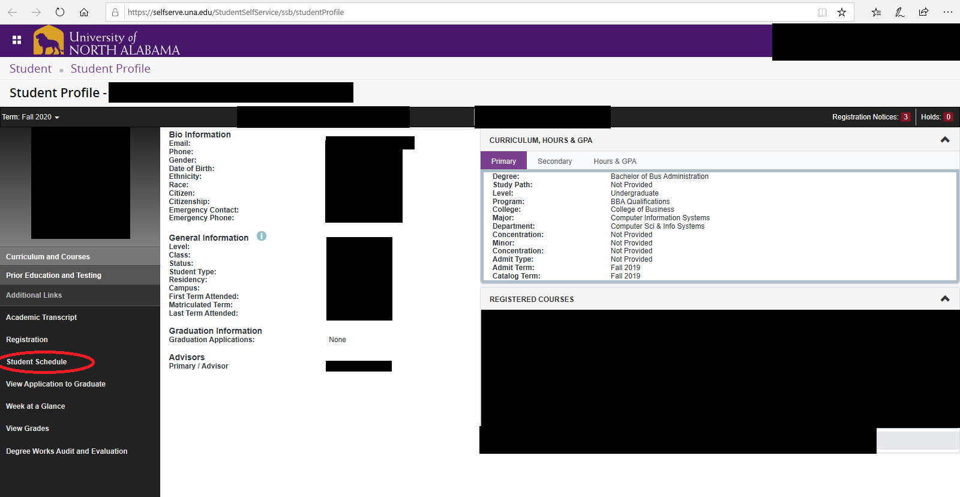This screenshot has width=960, height=497.
Task: Open the Student Schedule link
Action: click(x=37, y=362)
